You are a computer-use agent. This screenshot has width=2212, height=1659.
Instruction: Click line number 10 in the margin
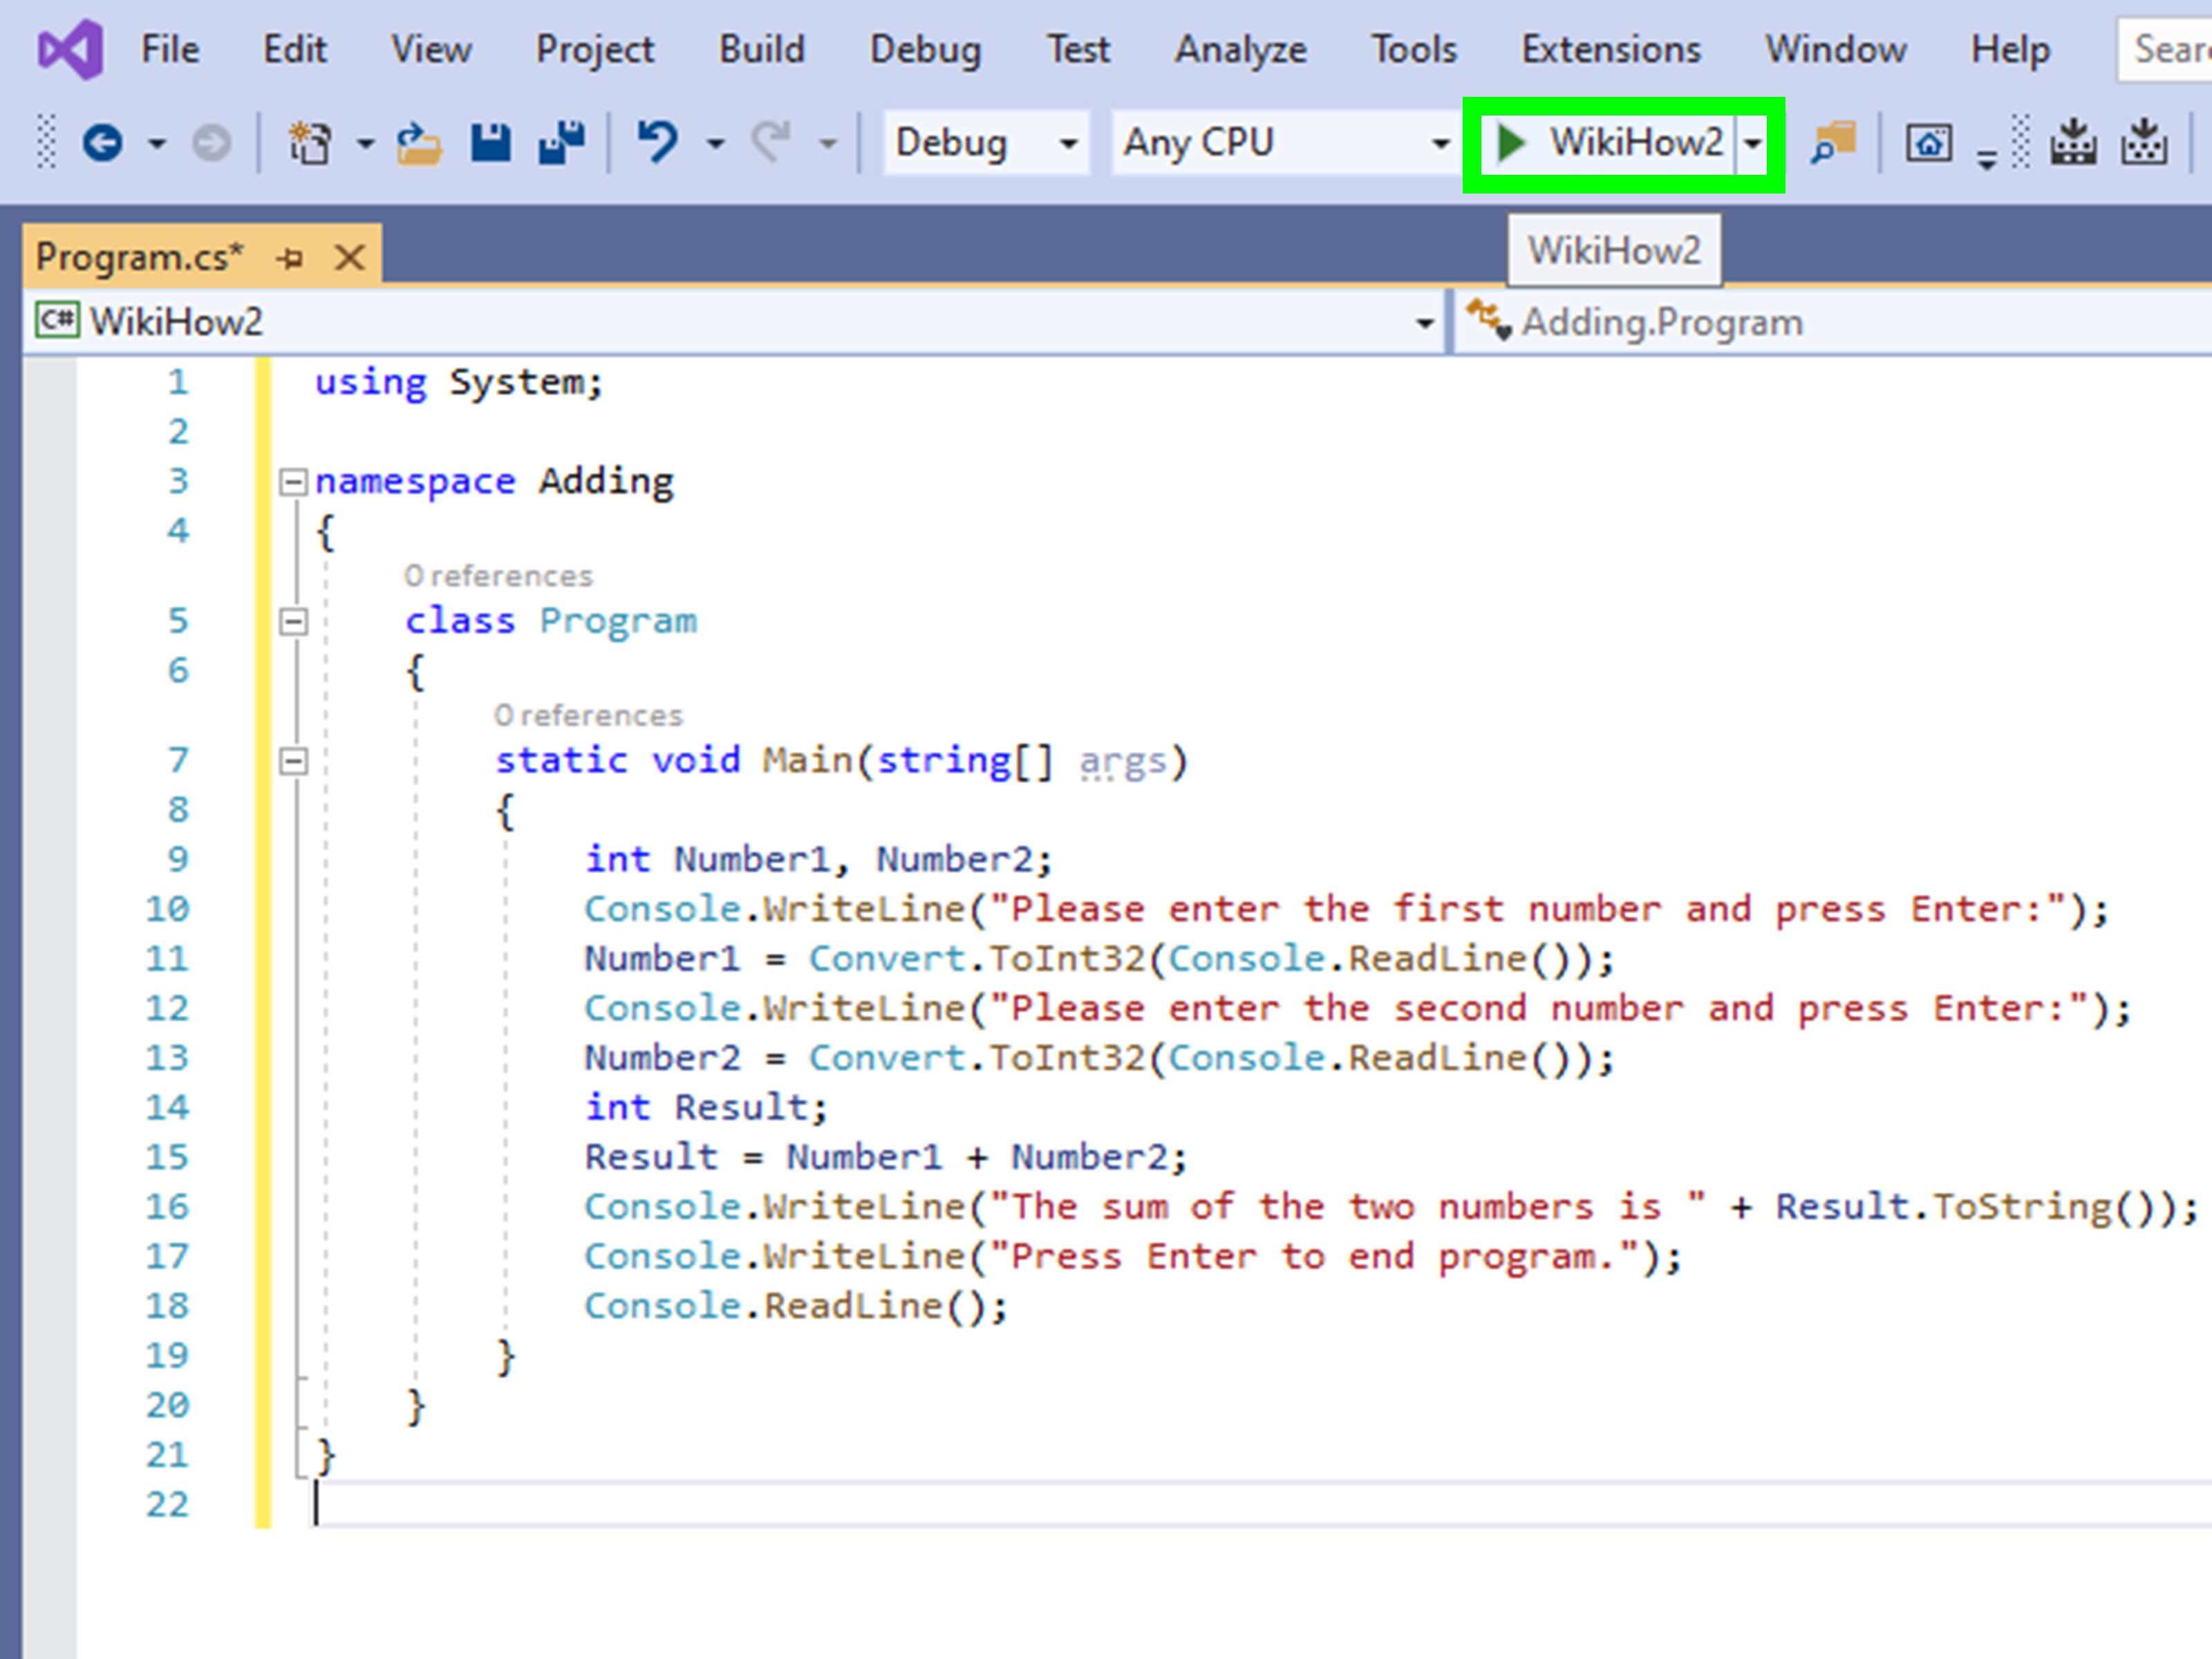coord(167,909)
